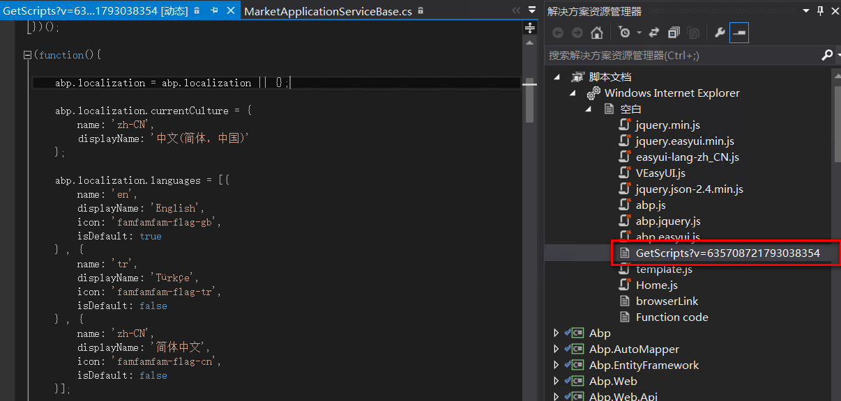The image size is (841, 401).
Task: Expand the Abp project node
Action: [x=556, y=333]
